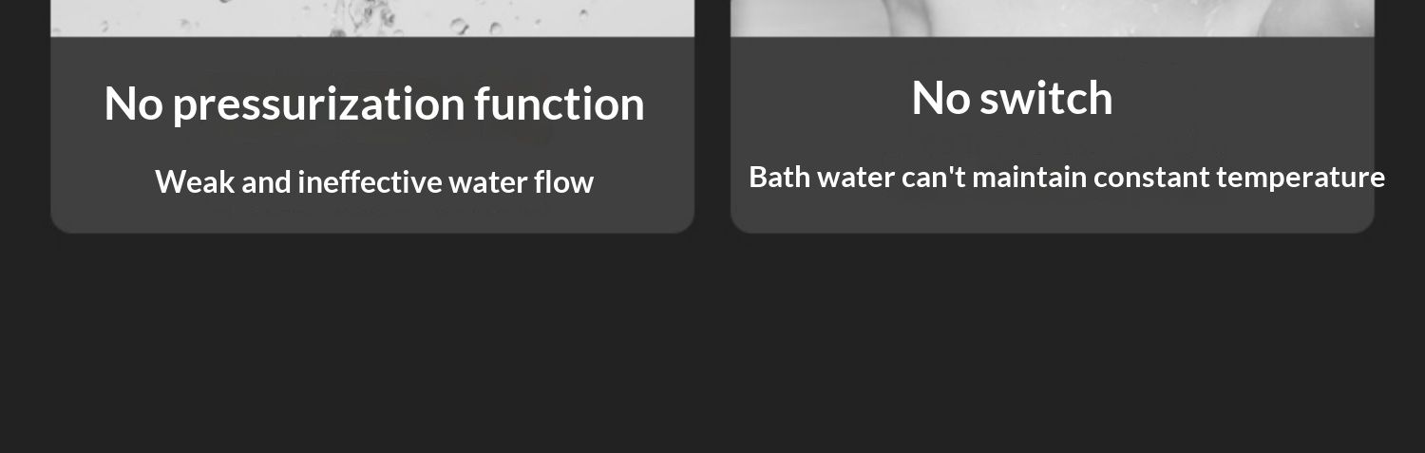Open the water droplets image above left card
The width and height of the screenshot is (1425, 453).
372,17
